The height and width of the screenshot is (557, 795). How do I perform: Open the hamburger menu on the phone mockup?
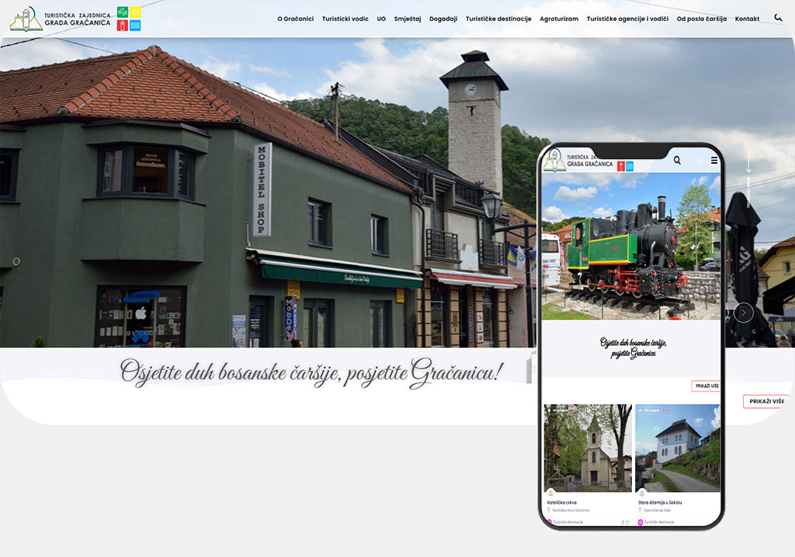coord(714,161)
